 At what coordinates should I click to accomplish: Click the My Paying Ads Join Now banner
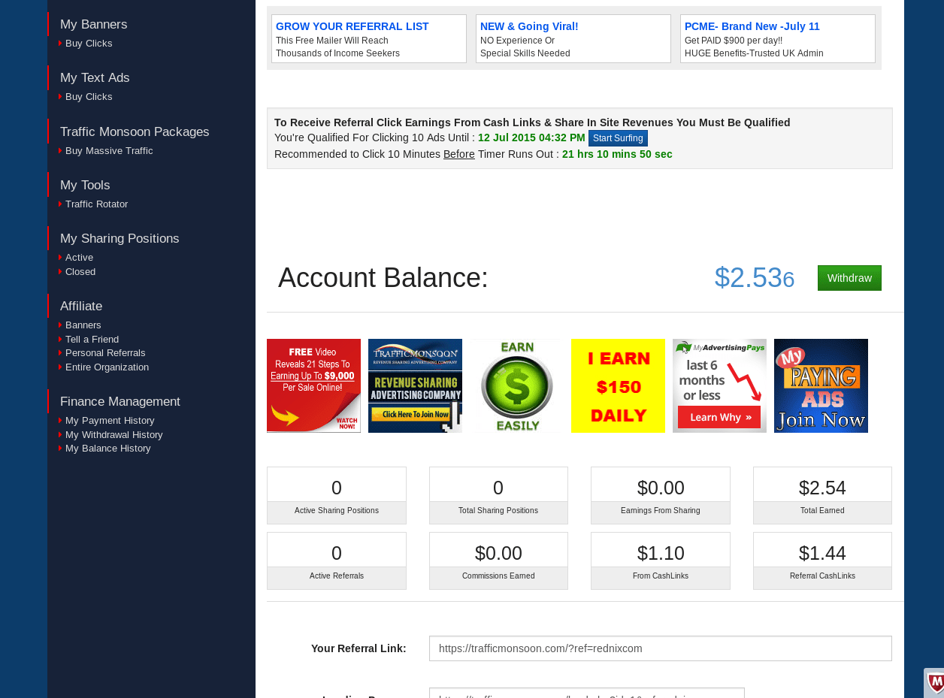[x=821, y=385]
